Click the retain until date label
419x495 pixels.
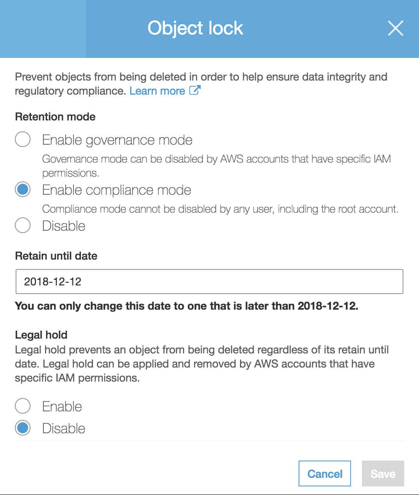tap(56, 256)
